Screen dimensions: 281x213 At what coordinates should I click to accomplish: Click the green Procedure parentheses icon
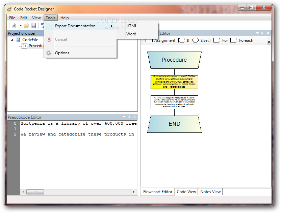[24, 46]
